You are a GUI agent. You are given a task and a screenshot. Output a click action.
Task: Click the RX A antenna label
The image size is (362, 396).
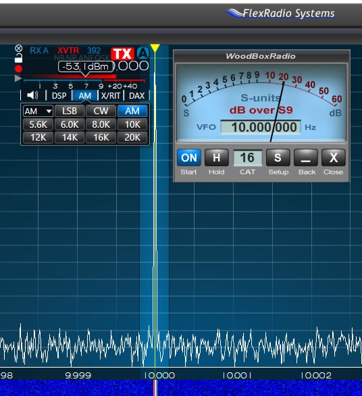tap(39, 51)
